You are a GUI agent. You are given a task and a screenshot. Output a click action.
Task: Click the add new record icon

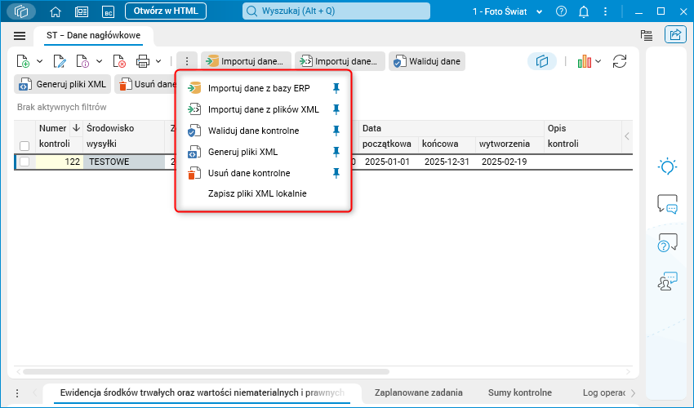(x=23, y=61)
